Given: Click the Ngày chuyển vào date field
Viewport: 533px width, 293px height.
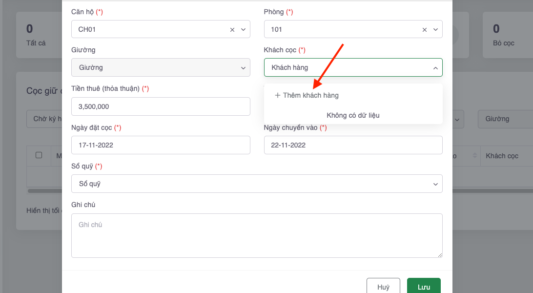Looking at the screenshot, I should [353, 145].
